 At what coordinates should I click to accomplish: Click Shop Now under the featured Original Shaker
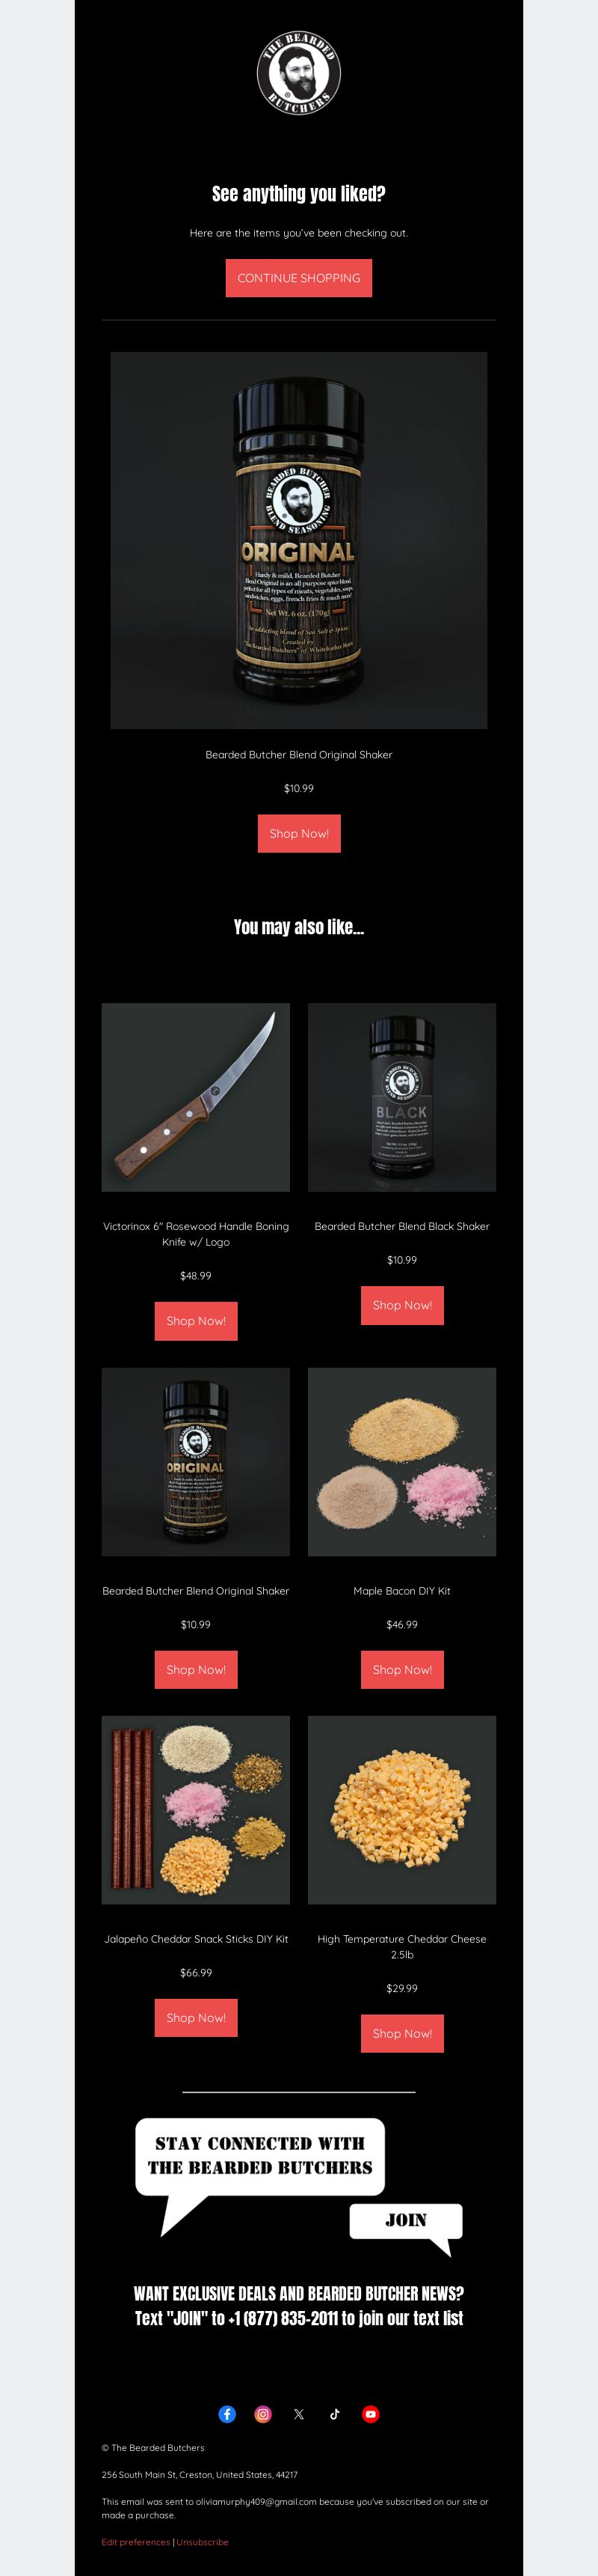pos(298,833)
